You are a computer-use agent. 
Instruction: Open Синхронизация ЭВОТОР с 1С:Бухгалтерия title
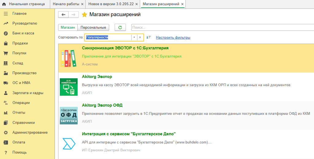[125, 48]
